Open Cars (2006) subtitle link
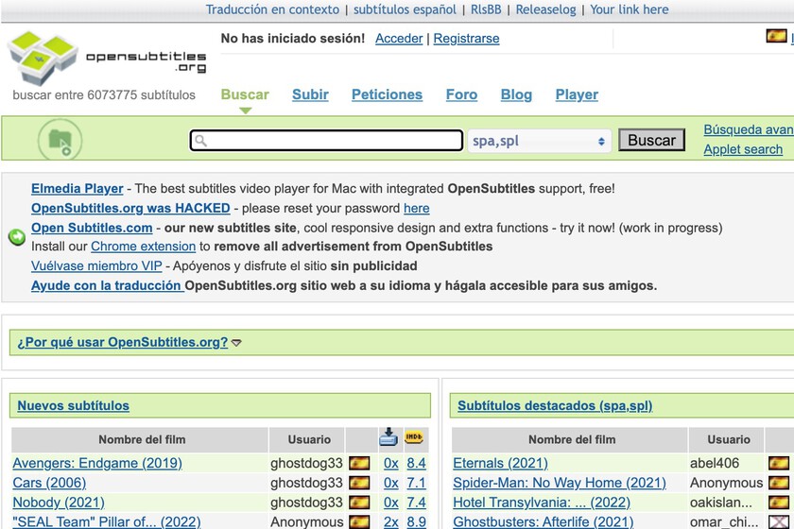Image resolution: width=794 pixels, height=529 pixels. (49, 483)
